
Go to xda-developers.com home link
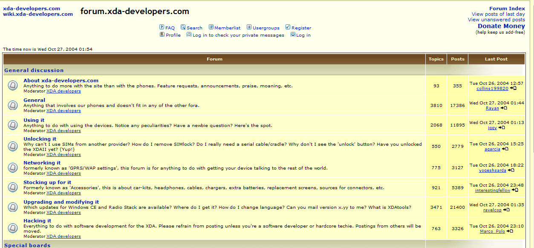(32, 8)
